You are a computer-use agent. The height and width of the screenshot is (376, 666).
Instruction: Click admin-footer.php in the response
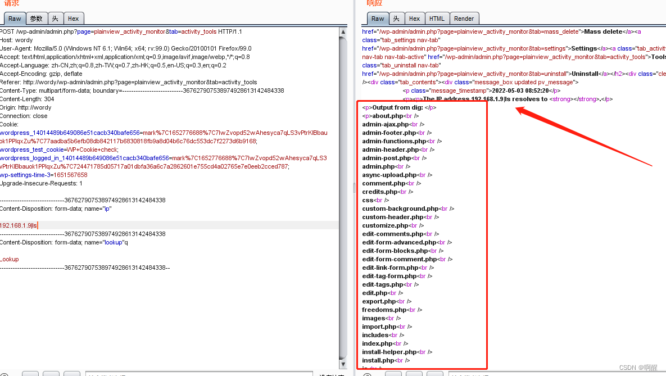(x=389, y=133)
